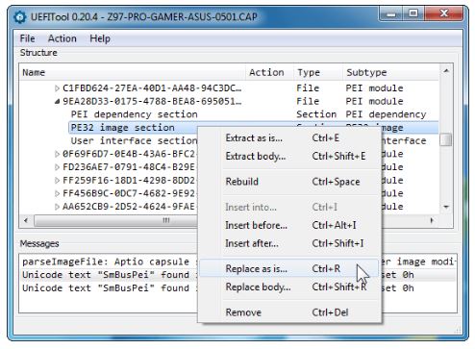475x349 pixels.
Task: Open the File menu
Action: [27, 38]
